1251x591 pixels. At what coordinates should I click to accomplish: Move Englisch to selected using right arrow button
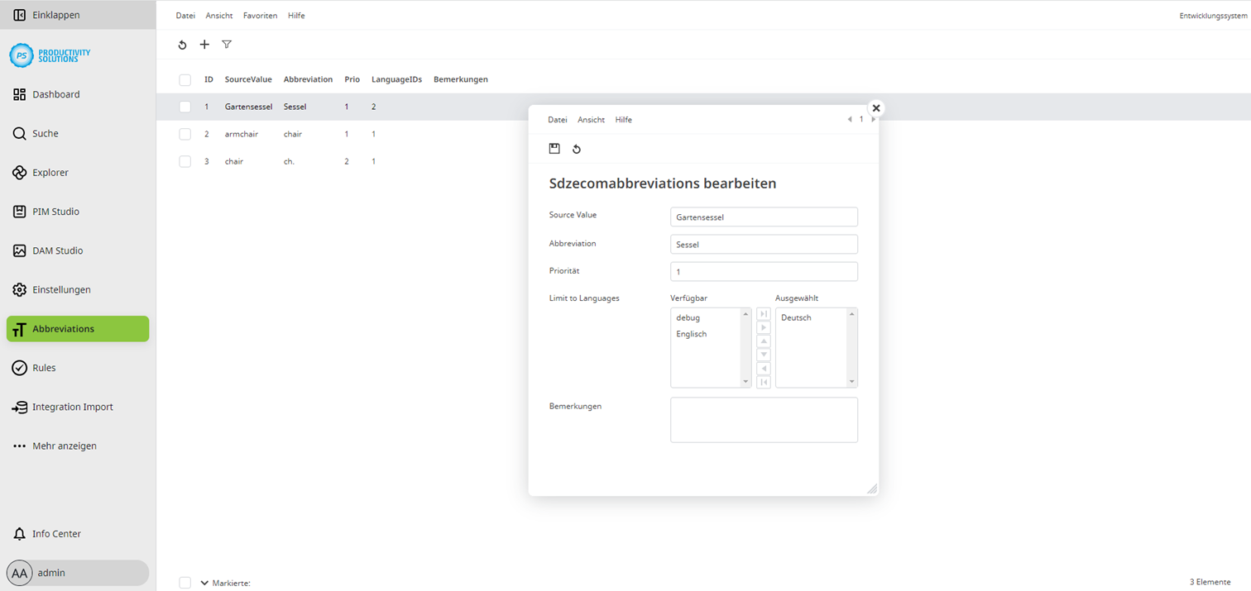(x=763, y=326)
